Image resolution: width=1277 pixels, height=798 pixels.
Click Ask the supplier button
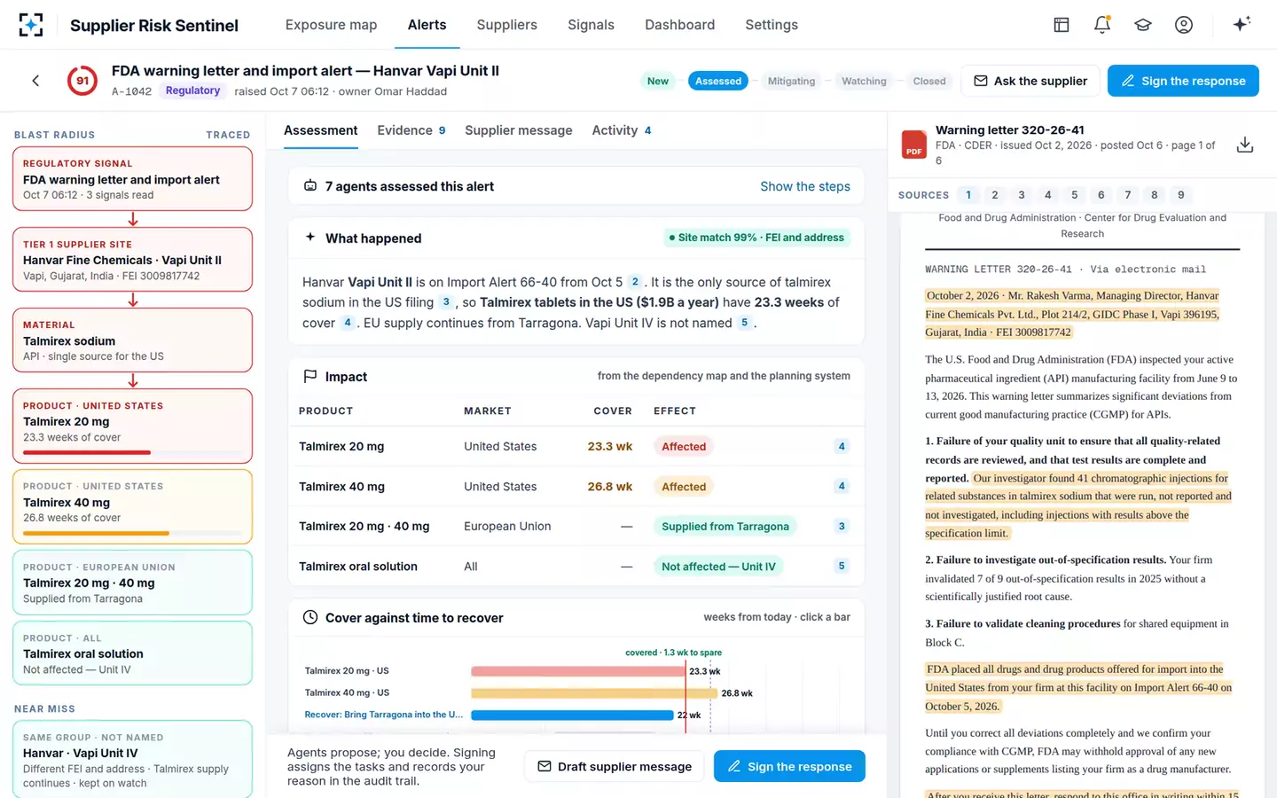[x=1030, y=81]
